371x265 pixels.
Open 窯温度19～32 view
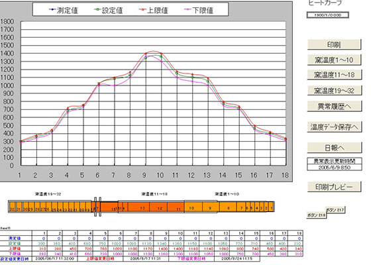(x=334, y=91)
